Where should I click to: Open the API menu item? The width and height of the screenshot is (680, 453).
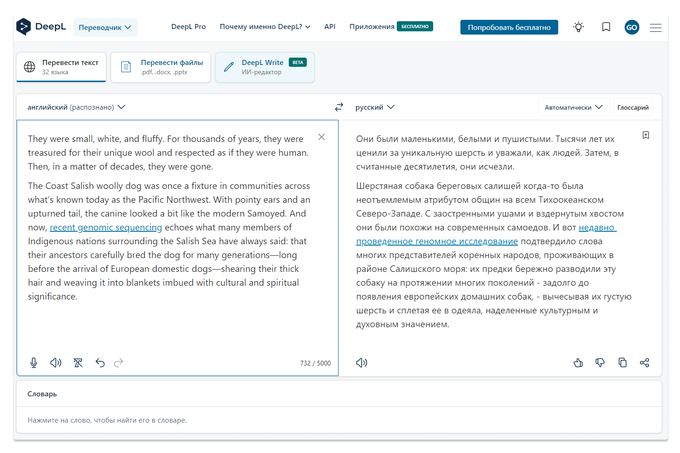pos(330,27)
